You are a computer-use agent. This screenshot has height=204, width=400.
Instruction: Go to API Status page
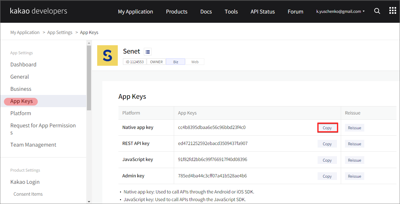point(263,12)
